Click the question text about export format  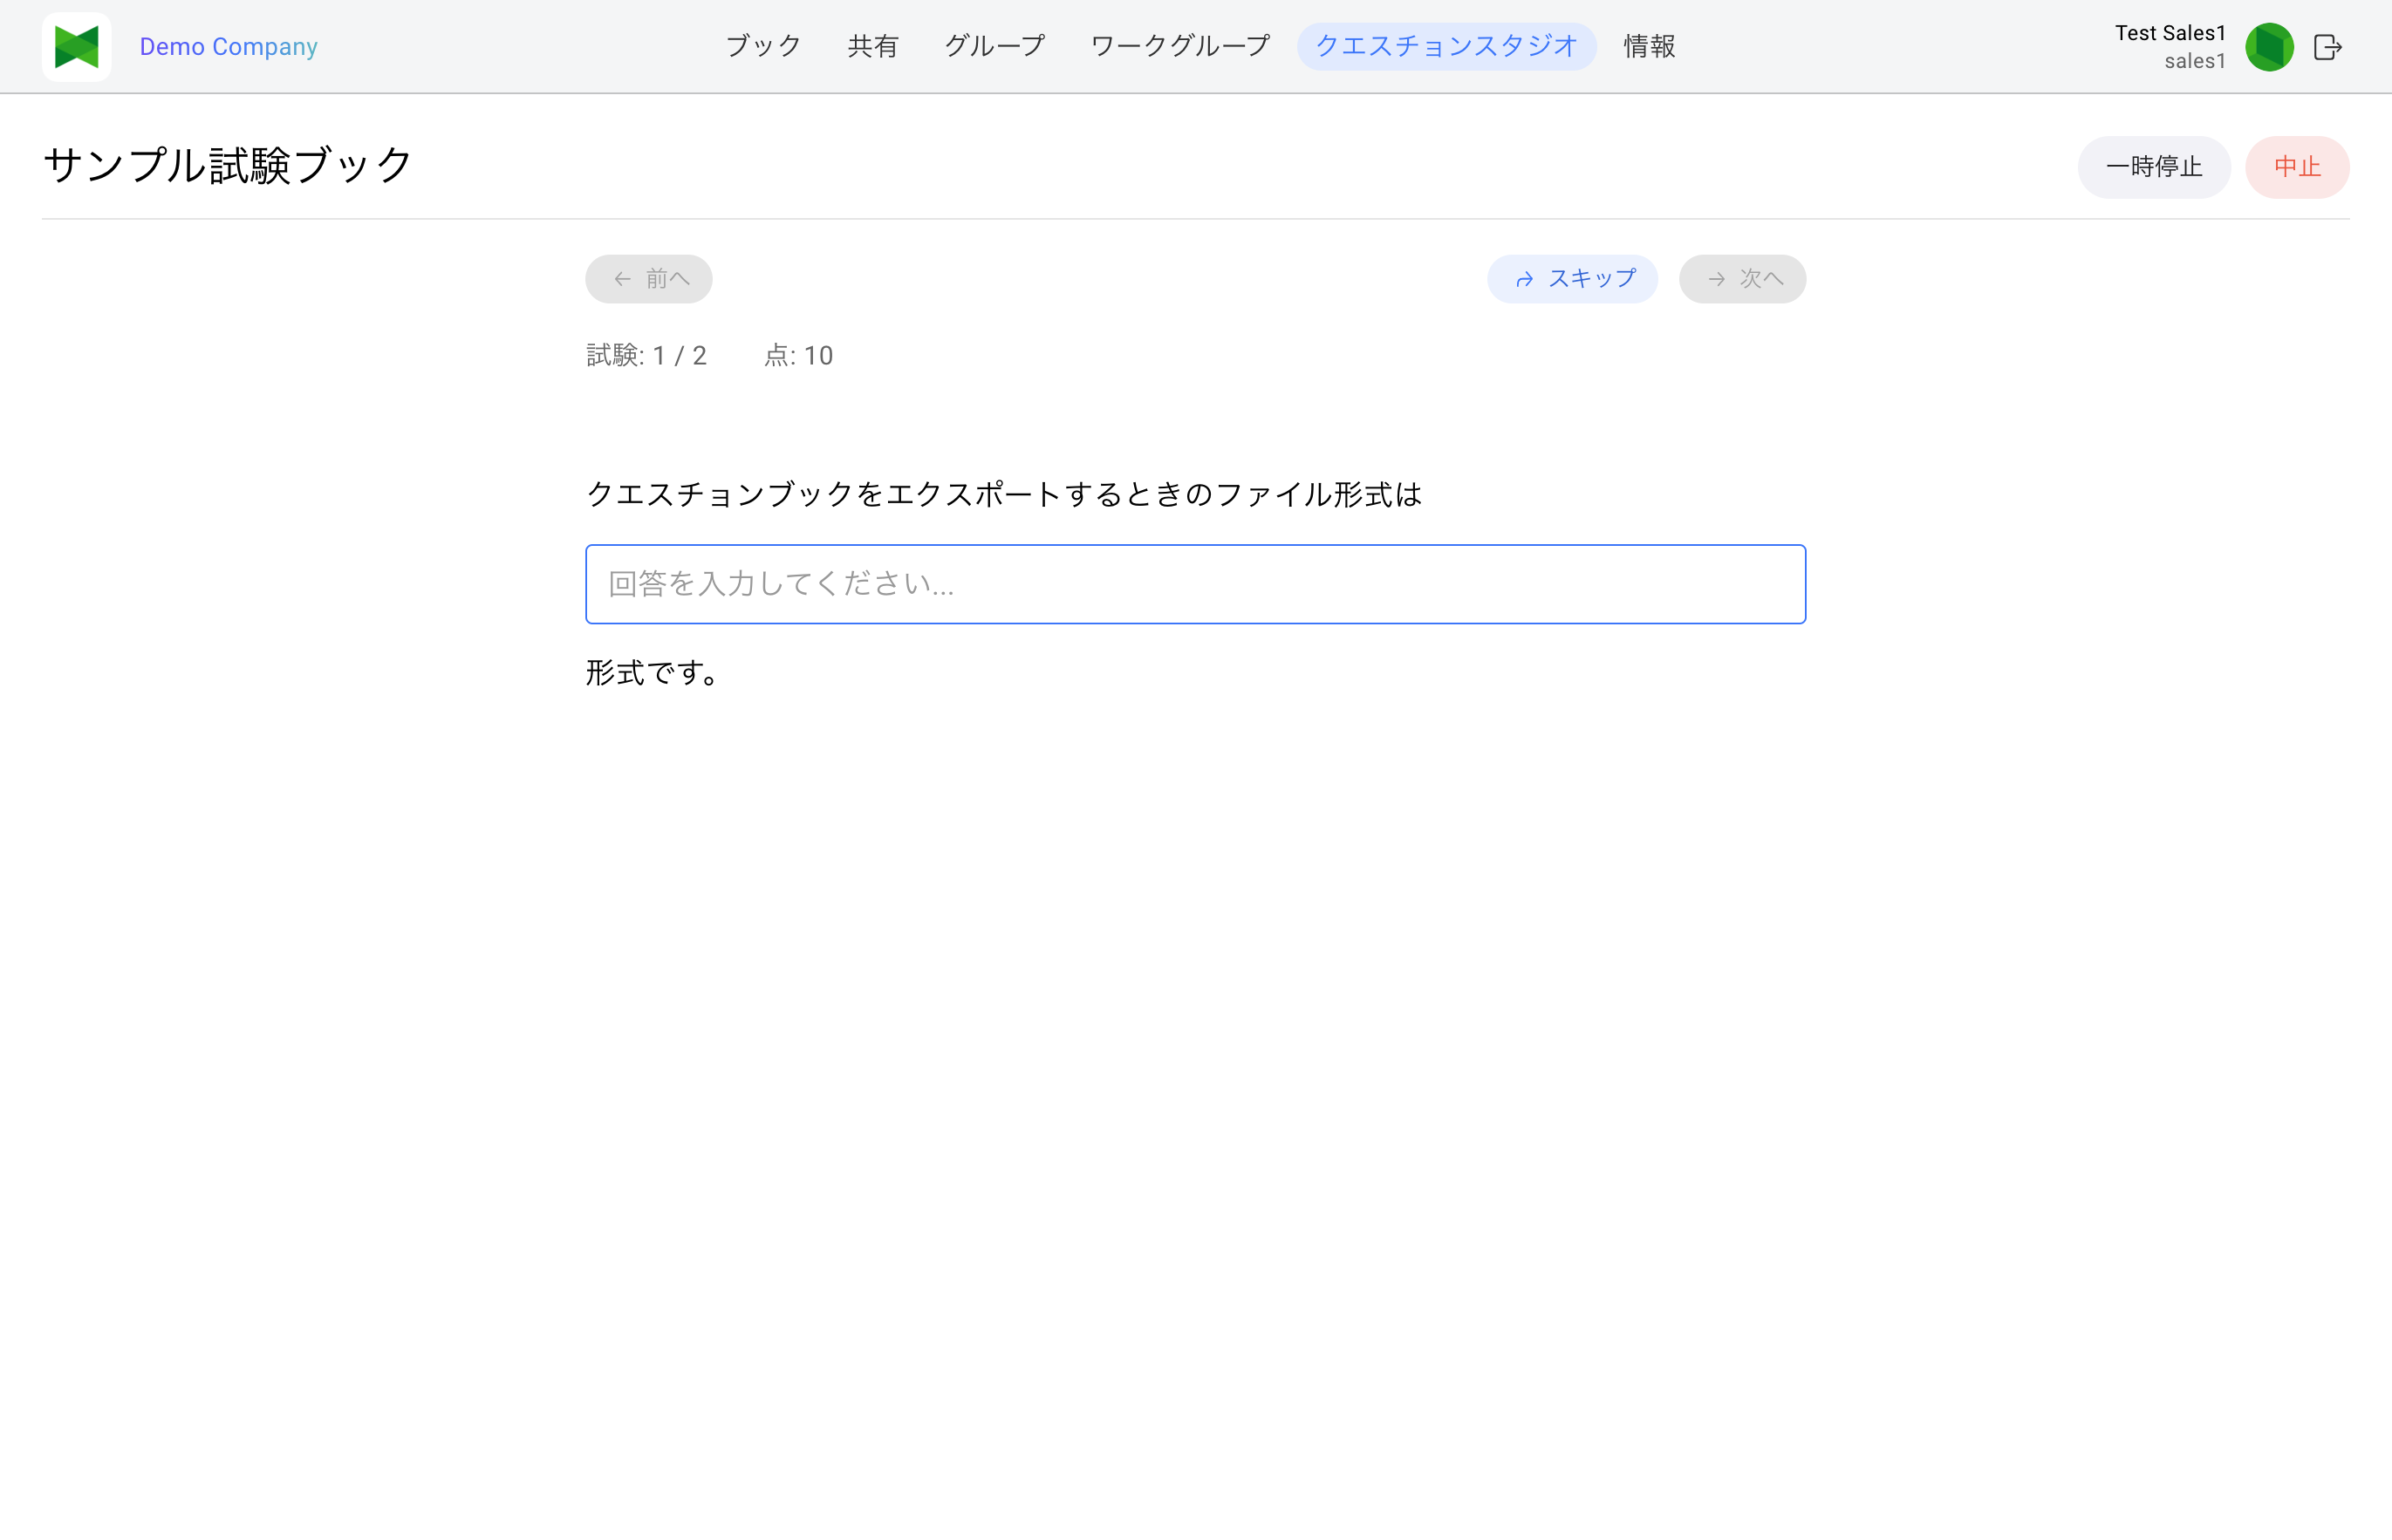[x=1003, y=494]
